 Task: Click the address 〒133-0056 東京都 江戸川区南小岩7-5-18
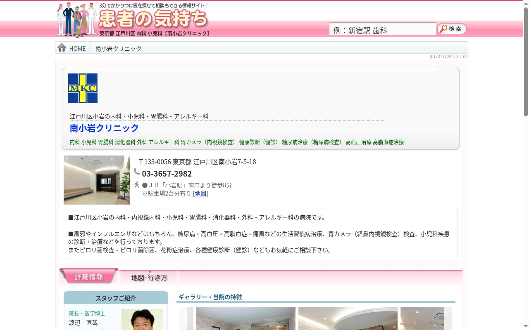tap(197, 162)
